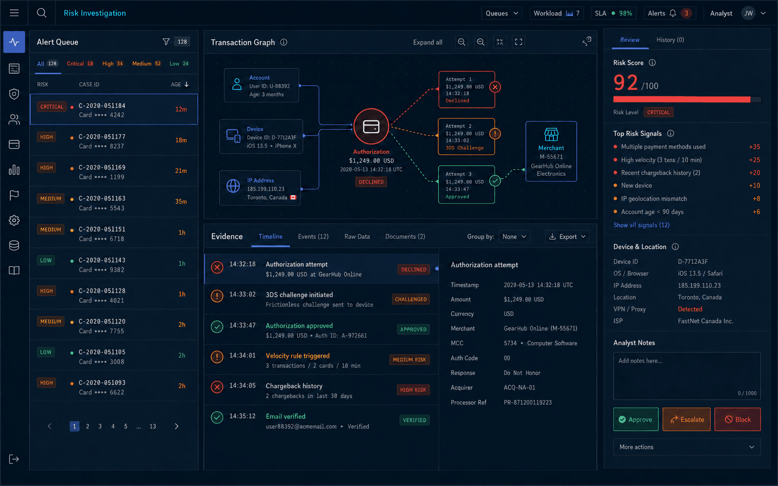Open the list view sidebar icon
Screen dimensions: 778x486
coord(14,69)
